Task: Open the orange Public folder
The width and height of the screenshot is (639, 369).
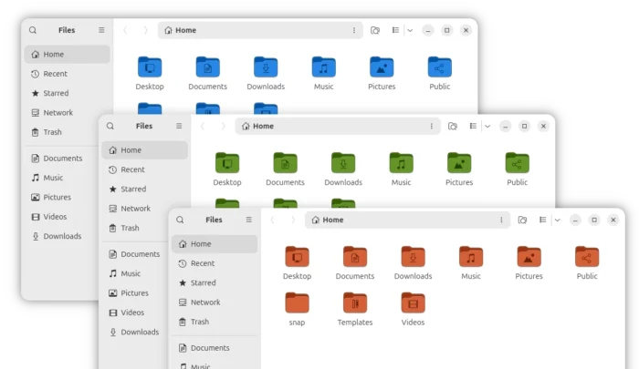Action: click(587, 257)
